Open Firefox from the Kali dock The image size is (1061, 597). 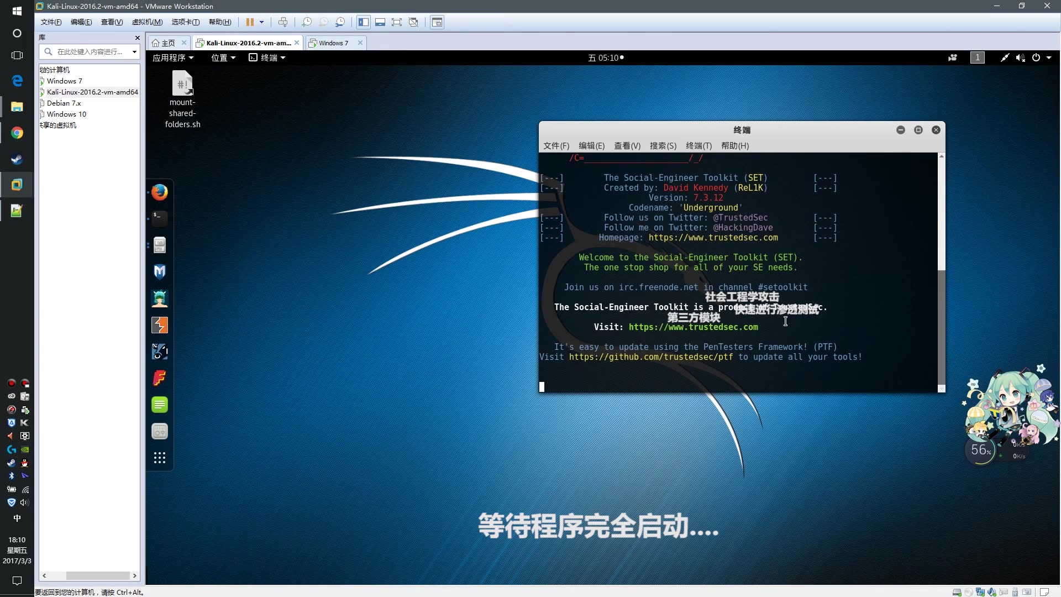point(160,192)
